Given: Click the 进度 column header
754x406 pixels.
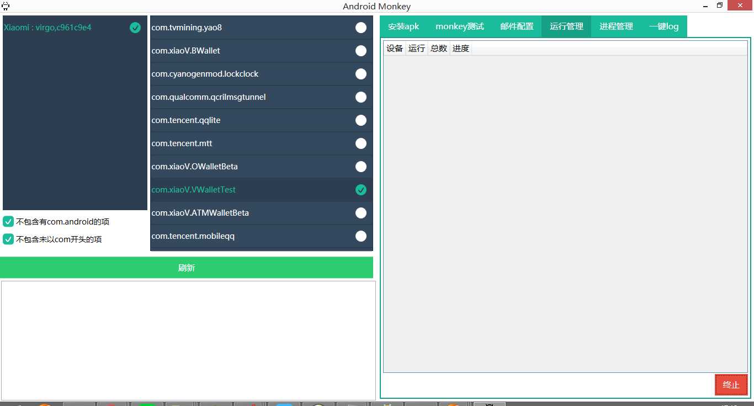Looking at the screenshot, I should 461,49.
